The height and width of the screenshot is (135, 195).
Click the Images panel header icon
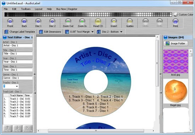[x=166, y=37]
